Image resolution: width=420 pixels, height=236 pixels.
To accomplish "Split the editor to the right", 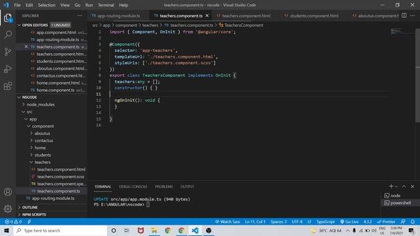I will pyautogui.click(x=404, y=16).
